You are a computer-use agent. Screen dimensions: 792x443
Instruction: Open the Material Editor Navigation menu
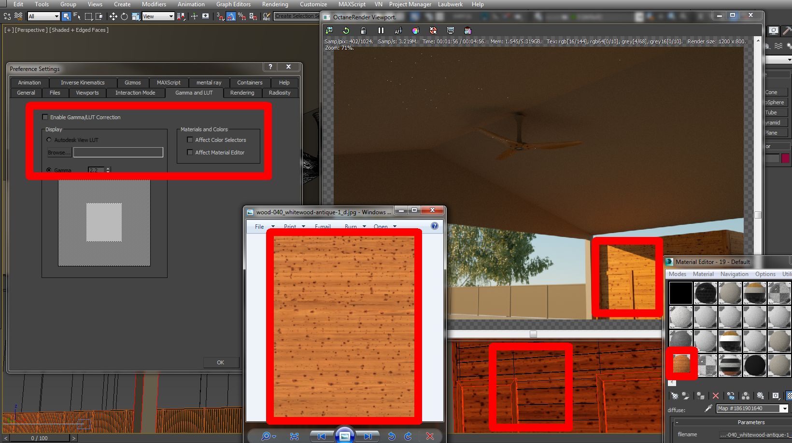point(734,274)
